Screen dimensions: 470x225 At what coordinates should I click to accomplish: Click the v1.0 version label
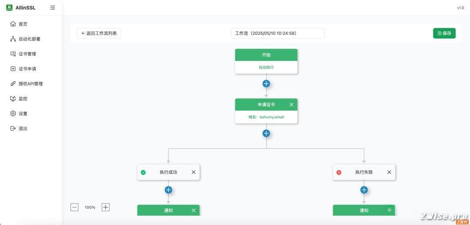[x=460, y=8]
